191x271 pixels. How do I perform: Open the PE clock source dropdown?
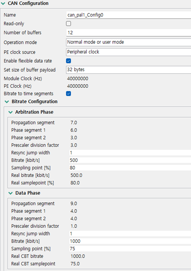click(x=129, y=52)
